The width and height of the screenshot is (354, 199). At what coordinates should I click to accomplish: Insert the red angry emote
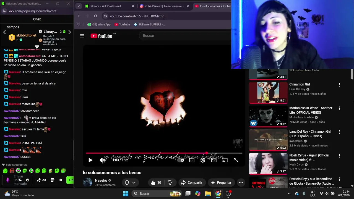click(12, 171)
